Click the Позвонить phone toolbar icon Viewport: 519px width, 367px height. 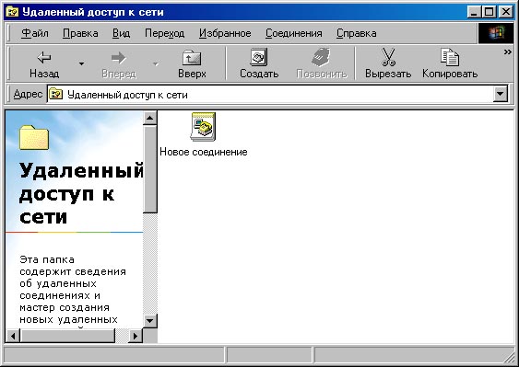coord(321,57)
